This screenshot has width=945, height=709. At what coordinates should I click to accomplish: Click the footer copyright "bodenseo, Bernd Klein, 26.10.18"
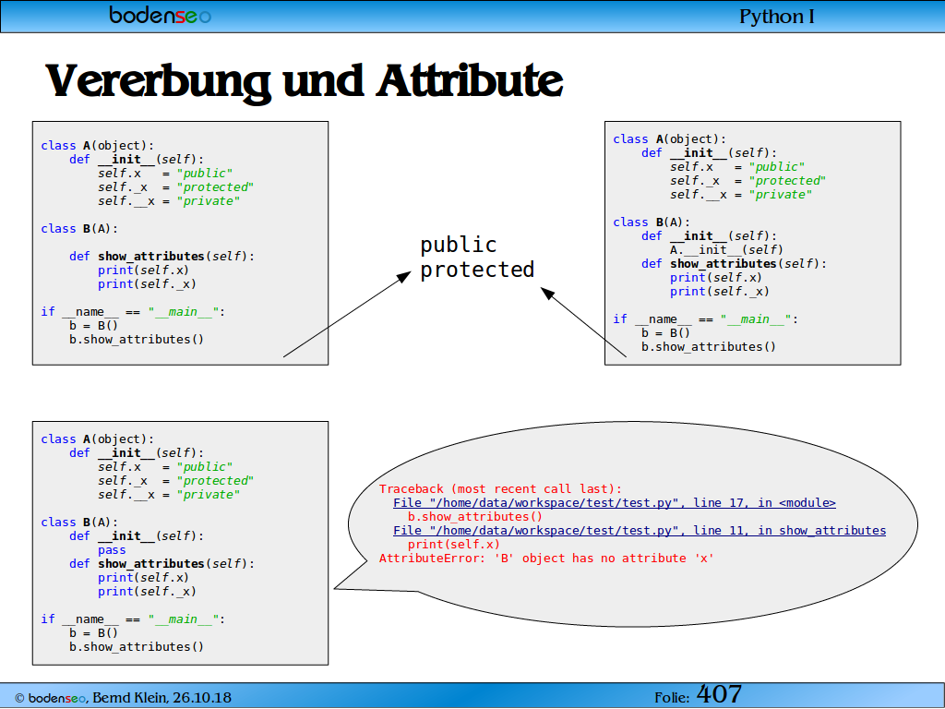pyautogui.click(x=123, y=698)
